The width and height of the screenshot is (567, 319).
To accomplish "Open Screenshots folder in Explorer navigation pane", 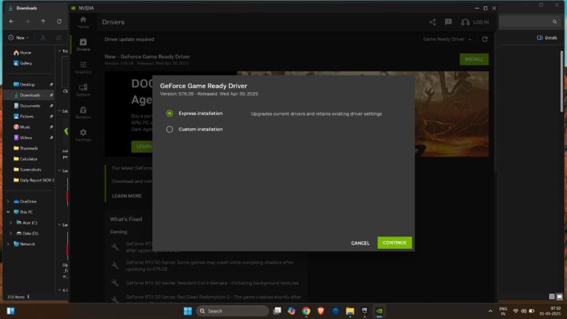I will coord(29,169).
